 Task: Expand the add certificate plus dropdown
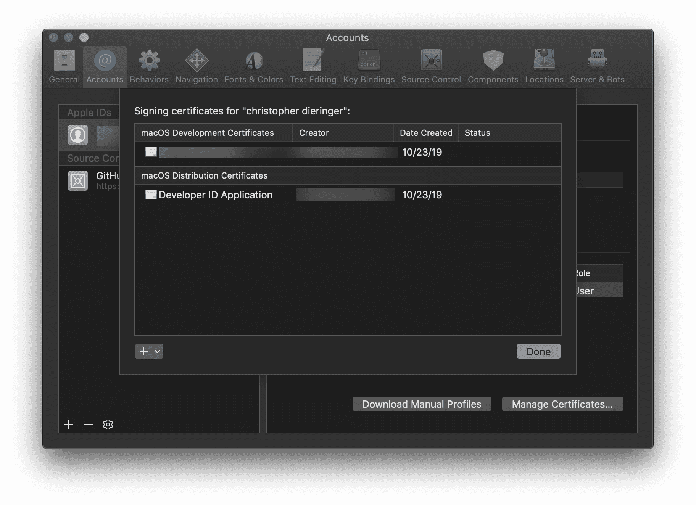149,351
